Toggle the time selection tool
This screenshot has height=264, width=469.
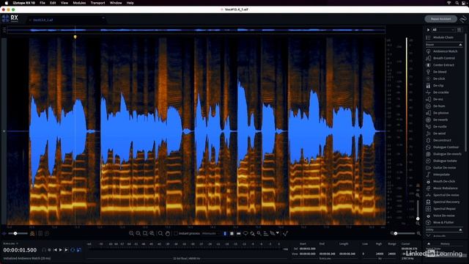click(x=225, y=233)
